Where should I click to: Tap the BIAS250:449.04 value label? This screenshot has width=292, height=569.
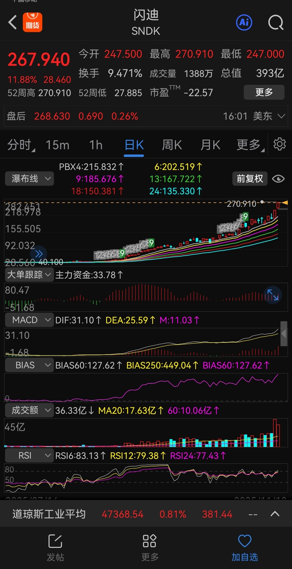click(x=162, y=365)
